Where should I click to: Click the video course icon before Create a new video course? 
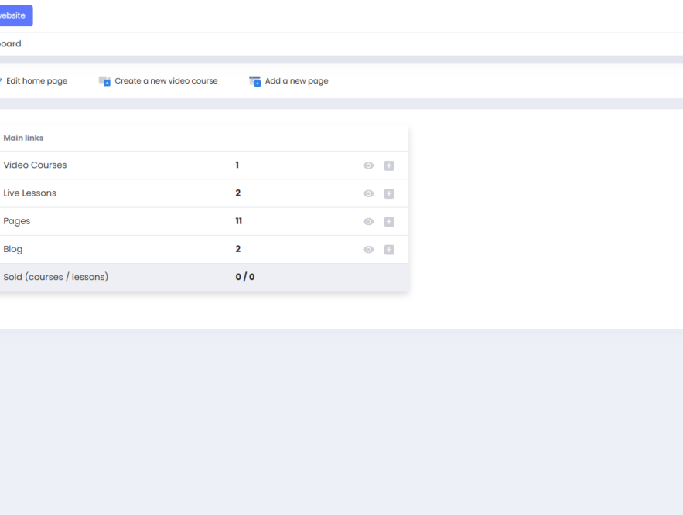(104, 80)
